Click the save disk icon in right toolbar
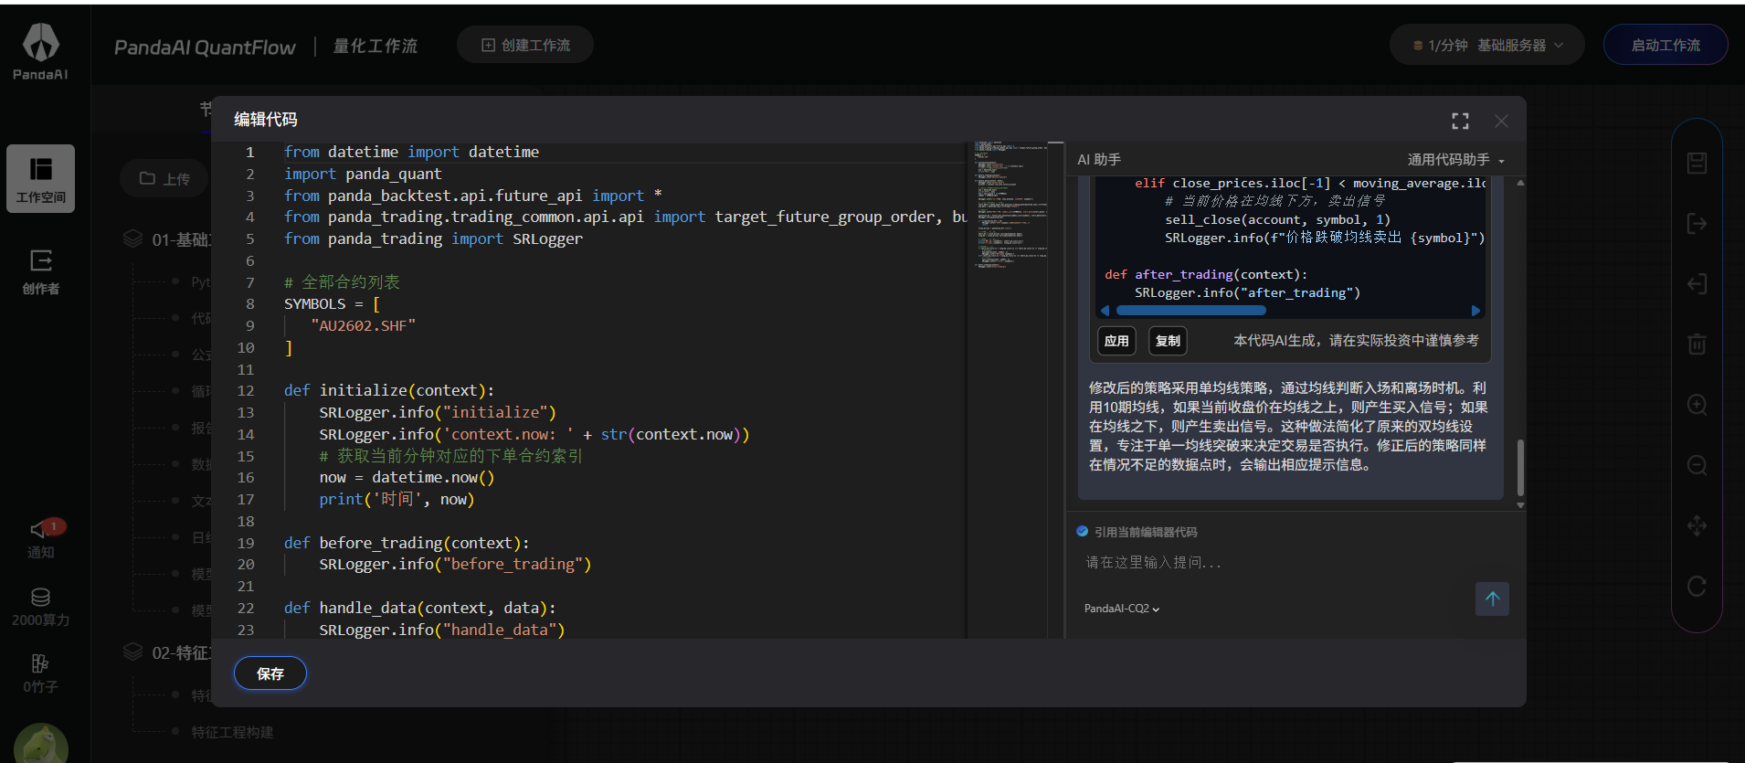The height and width of the screenshot is (763, 1745). (x=1697, y=164)
